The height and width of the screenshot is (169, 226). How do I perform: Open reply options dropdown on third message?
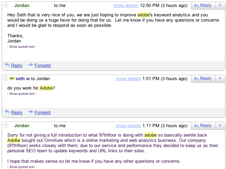[x=220, y=126]
